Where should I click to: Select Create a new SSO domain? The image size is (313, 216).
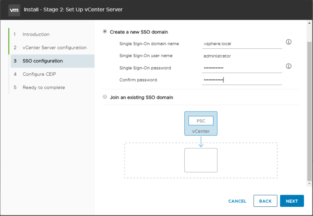click(x=105, y=32)
